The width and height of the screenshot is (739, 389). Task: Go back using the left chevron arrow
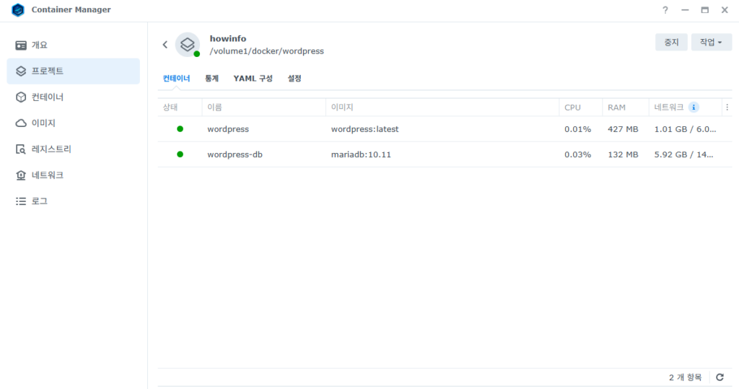click(x=165, y=45)
